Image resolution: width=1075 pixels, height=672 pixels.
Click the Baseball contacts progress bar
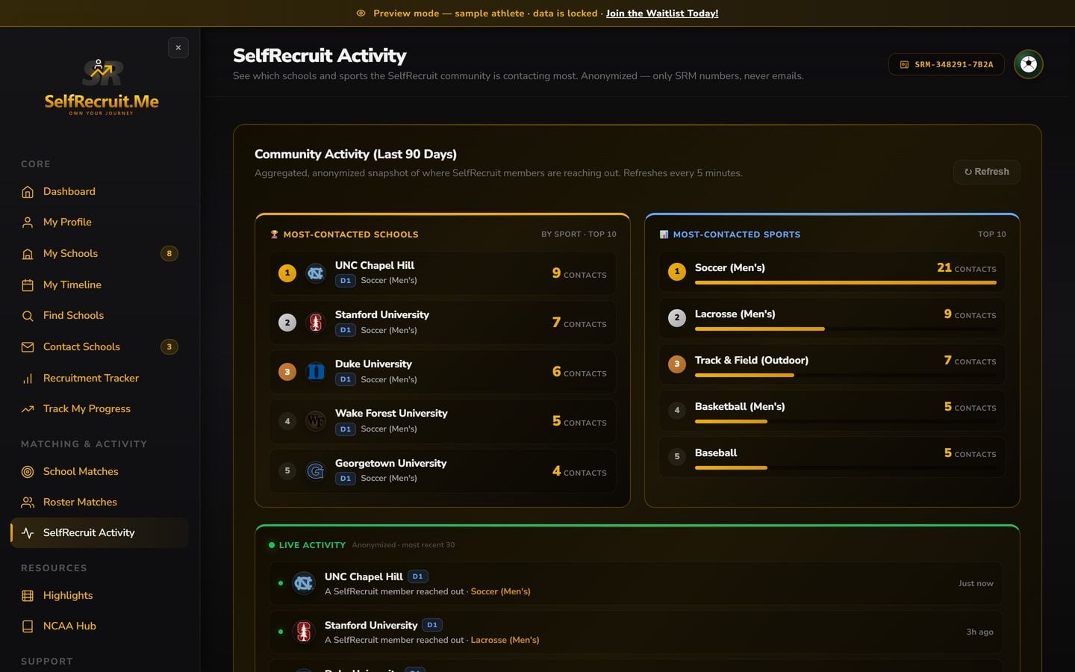point(845,468)
